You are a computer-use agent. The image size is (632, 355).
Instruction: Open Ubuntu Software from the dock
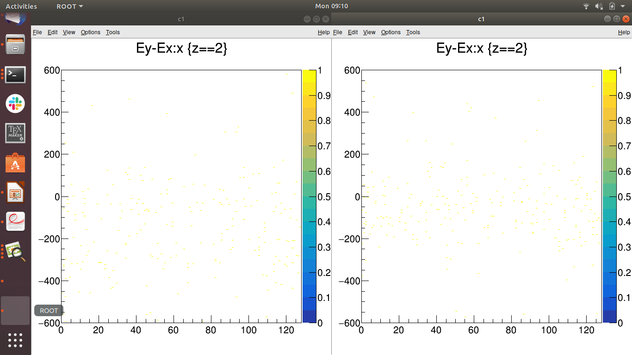click(15, 163)
